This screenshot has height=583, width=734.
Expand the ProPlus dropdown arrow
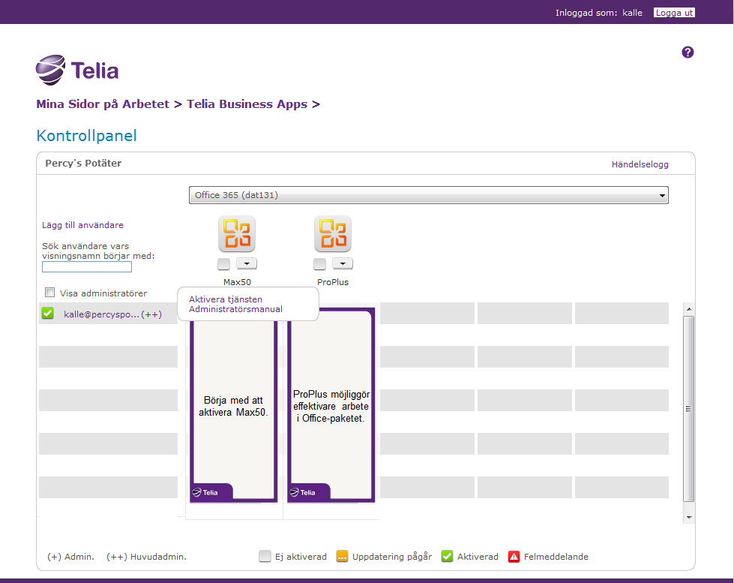click(x=343, y=263)
